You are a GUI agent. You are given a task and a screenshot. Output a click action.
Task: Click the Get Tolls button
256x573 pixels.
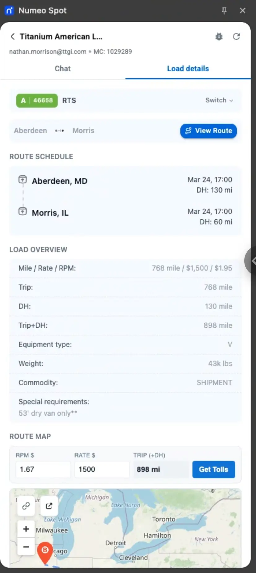pos(214,469)
